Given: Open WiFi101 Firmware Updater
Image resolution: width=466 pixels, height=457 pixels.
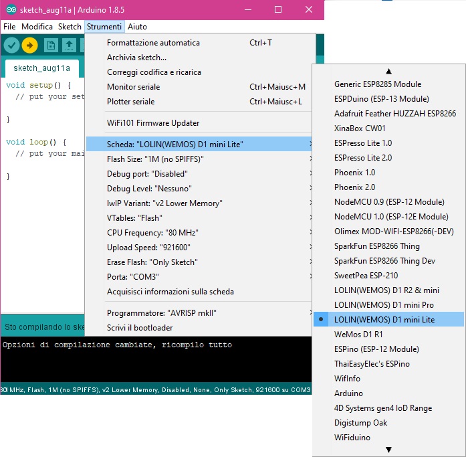Looking at the screenshot, I should pyautogui.click(x=199, y=123).
